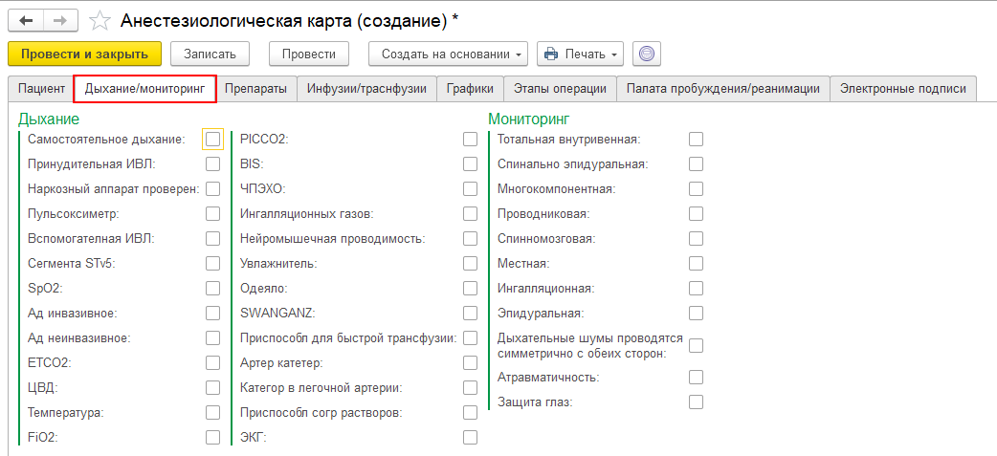This screenshot has width=997, height=456.
Task: Go to the Электронные подписи tab
Action: [902, 89]
